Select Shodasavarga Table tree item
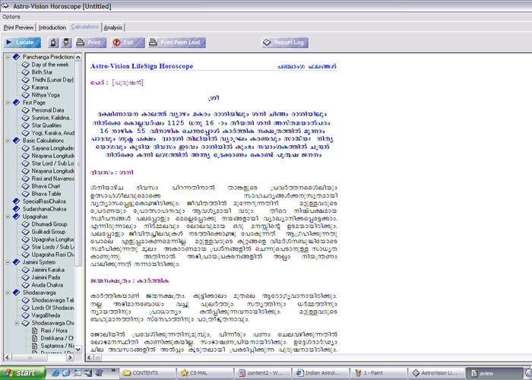Image resolution: width=532 pixels, height=380 pixels. (x=52, y=300)
